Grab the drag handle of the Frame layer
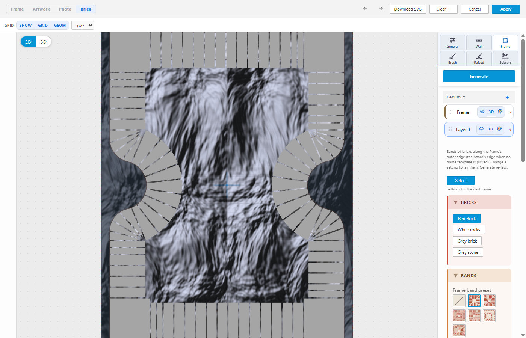This screenshot has width=526, height=338. (451, 112)
